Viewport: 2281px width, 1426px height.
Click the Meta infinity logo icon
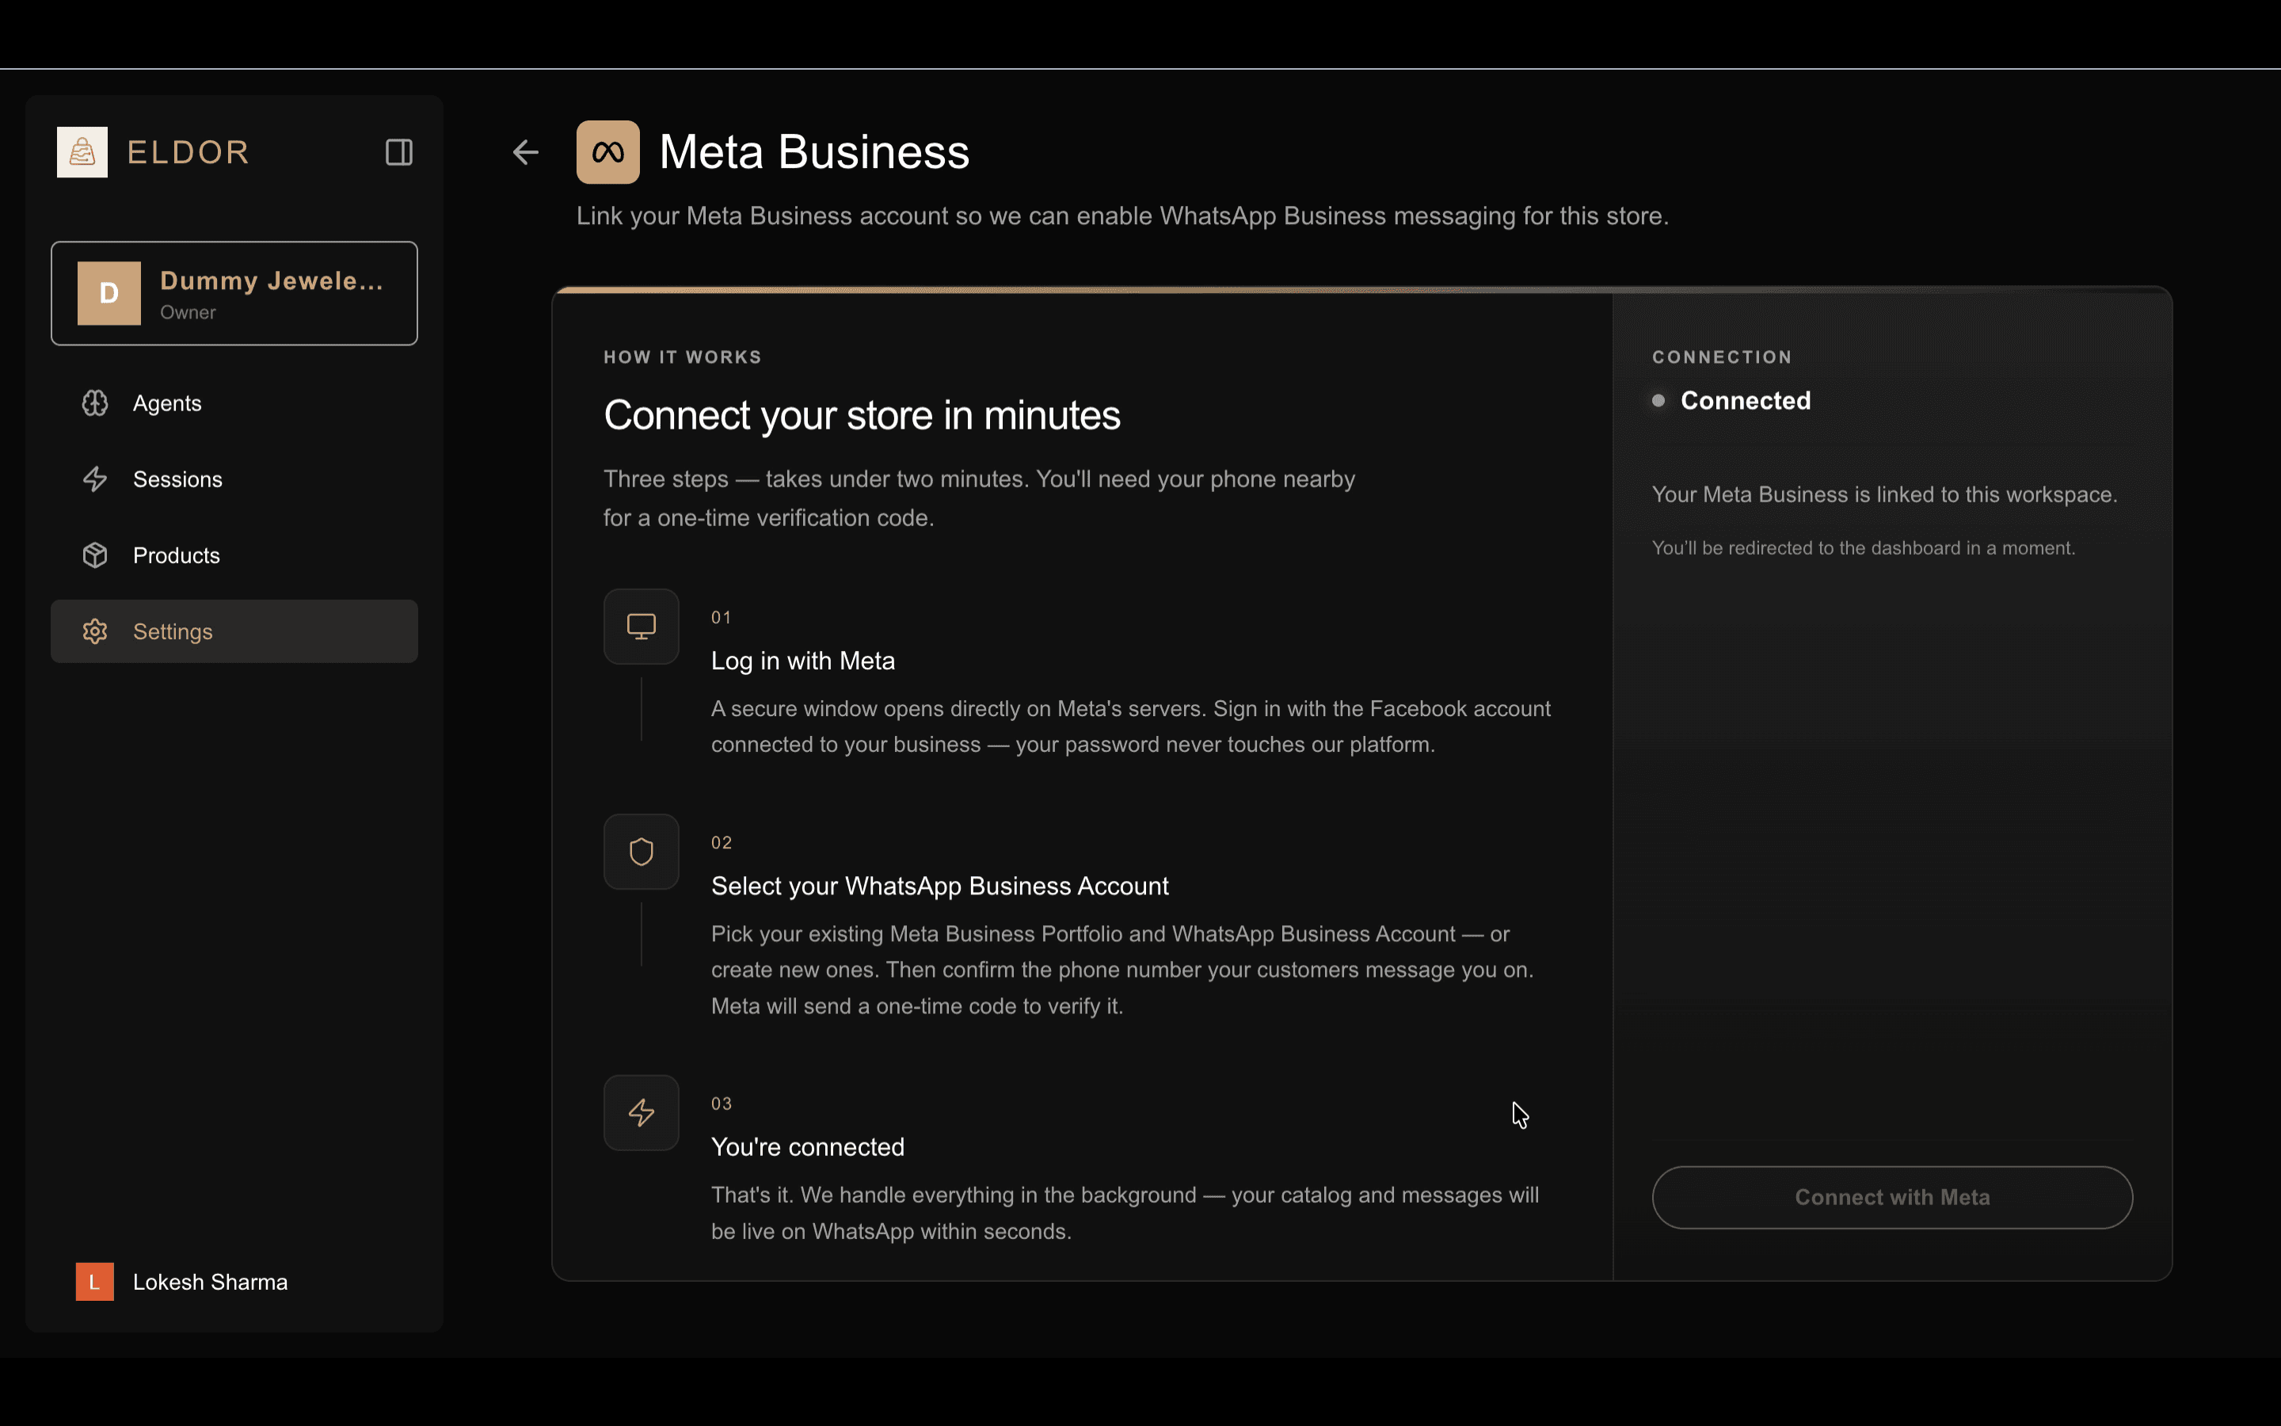608,152
